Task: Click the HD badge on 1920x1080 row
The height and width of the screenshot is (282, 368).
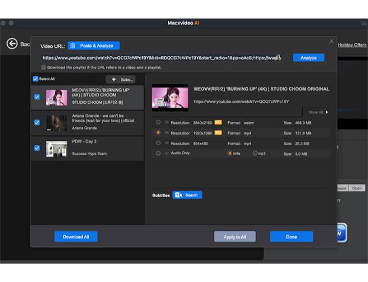Action: pyautogui.click(x=218, y=132)
